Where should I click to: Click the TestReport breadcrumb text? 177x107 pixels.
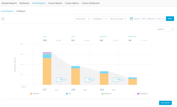point(21,11)
